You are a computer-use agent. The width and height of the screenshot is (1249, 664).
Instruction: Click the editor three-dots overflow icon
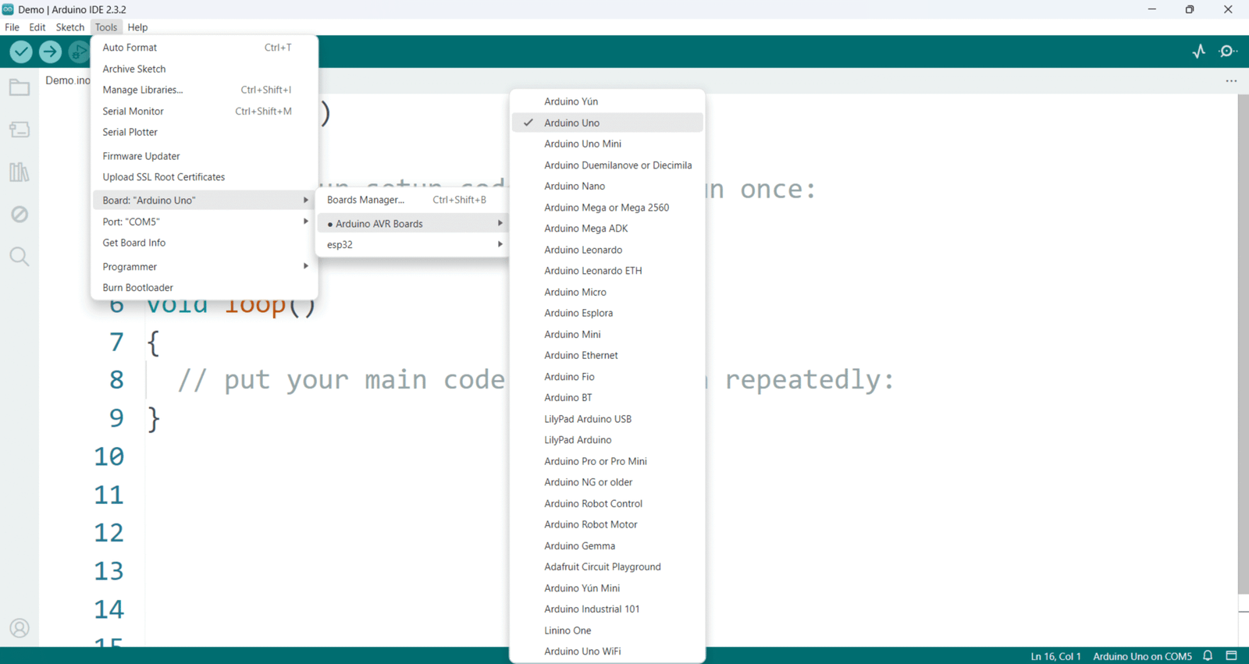coord(1231,80)
